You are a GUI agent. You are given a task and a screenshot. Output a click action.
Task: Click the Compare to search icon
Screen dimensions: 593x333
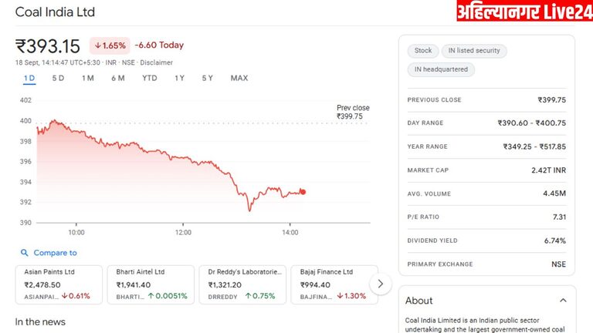(x=25, y=253)
